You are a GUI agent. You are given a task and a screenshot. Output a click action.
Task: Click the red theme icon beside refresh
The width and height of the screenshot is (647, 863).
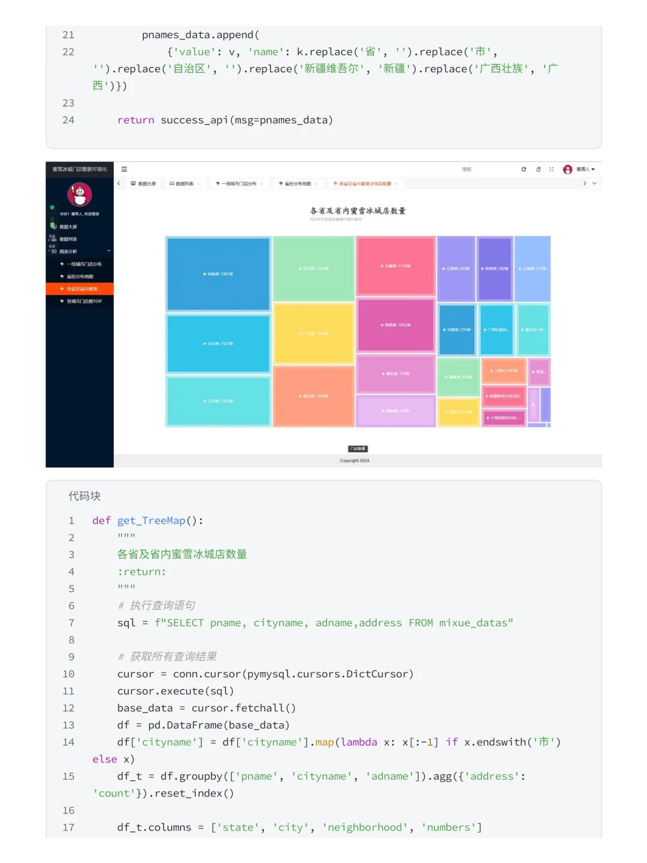coord(538,170)
